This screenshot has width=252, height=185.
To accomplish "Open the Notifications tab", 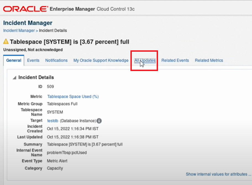I will coord(56,60).
